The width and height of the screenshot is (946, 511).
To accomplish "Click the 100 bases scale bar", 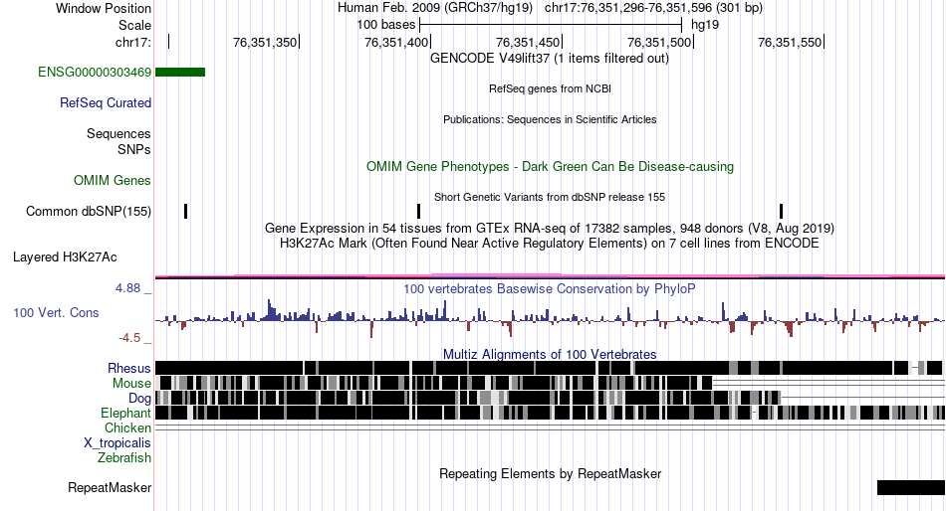I will (x=551, y=25).
